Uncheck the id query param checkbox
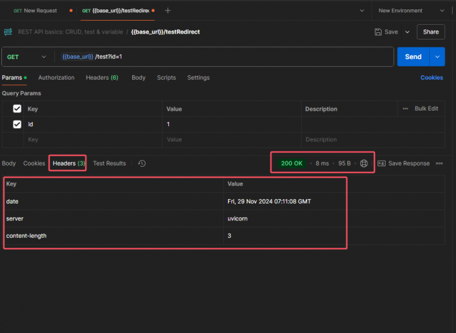 click(17, 125)
